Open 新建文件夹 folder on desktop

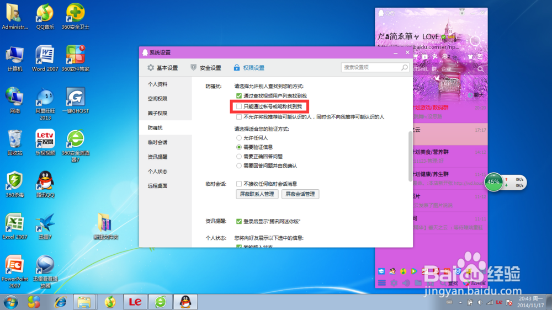tap(105, 226)
